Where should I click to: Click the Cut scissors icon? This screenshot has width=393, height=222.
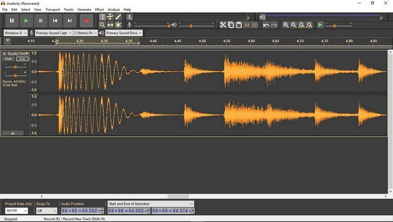223,25
